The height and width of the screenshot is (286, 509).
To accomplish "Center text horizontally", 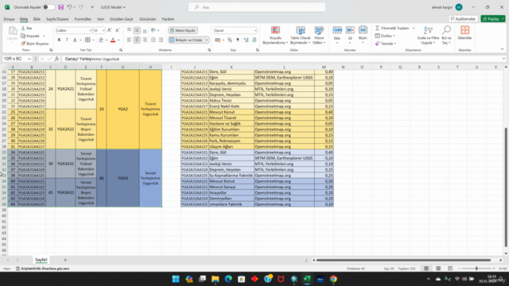I will [x=137, y=40].
